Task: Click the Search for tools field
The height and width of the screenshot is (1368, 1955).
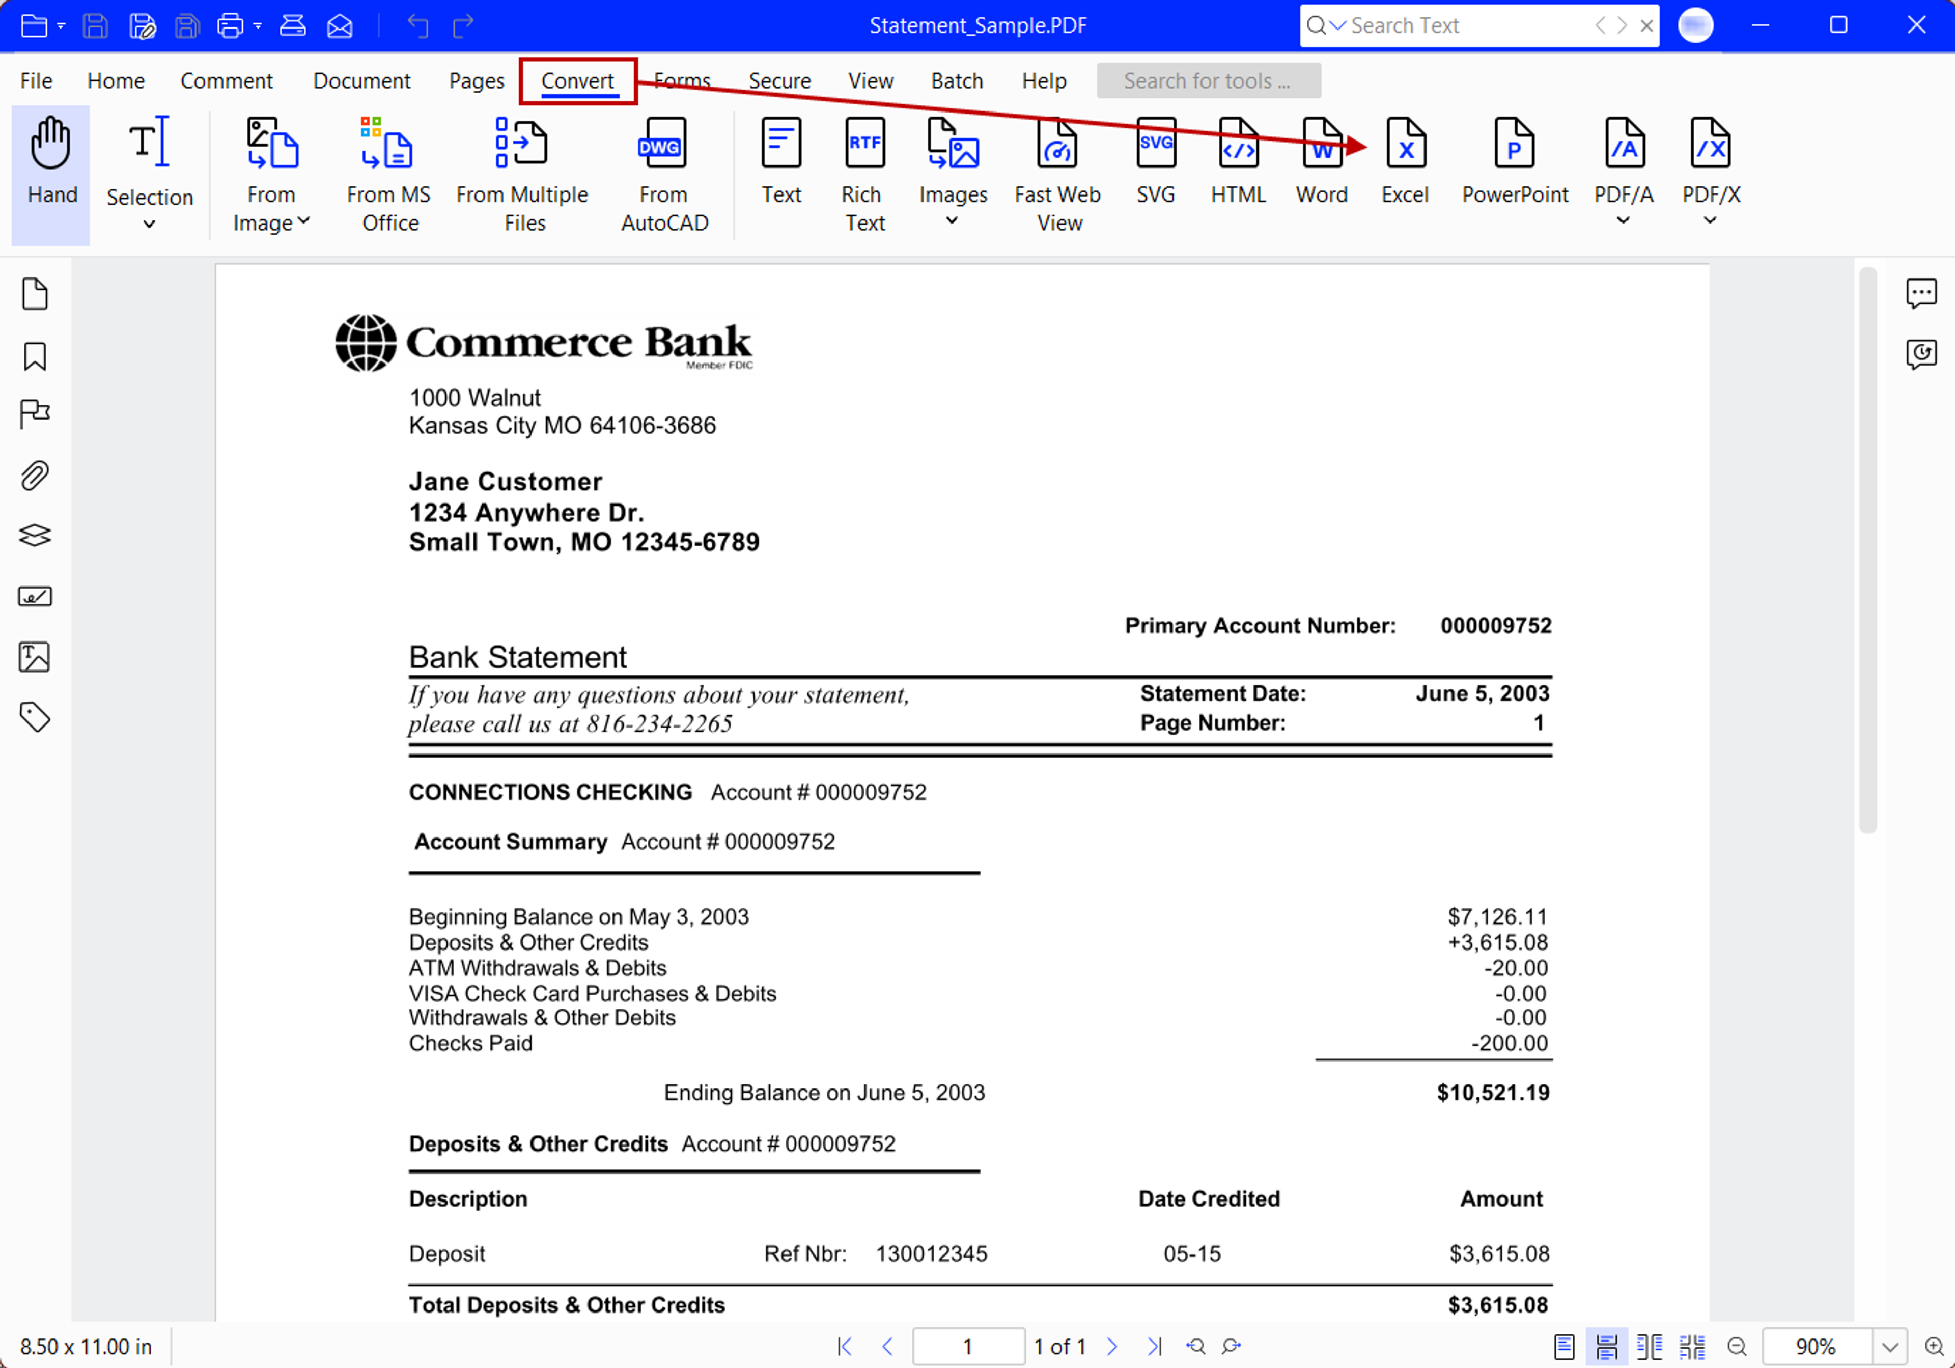Action: pos(1208,81)
